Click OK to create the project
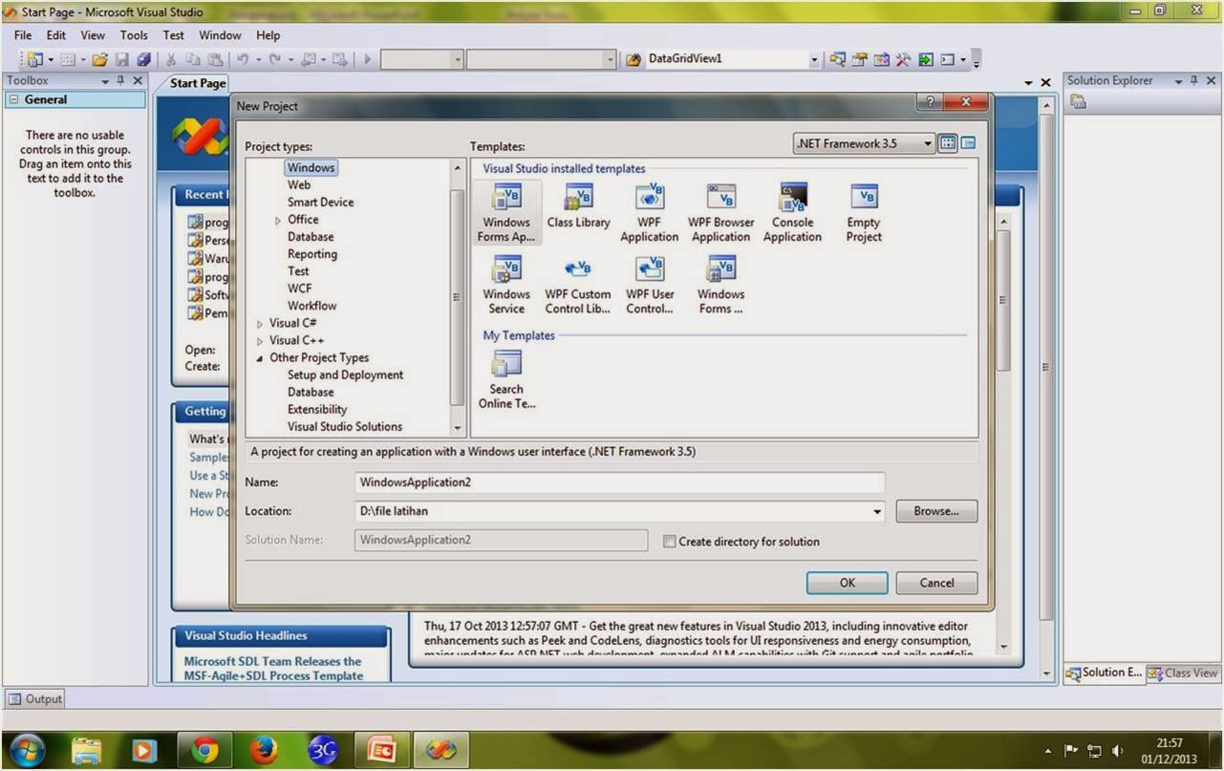This screenshot has width=1224, height=771. (x=847, y=583)
